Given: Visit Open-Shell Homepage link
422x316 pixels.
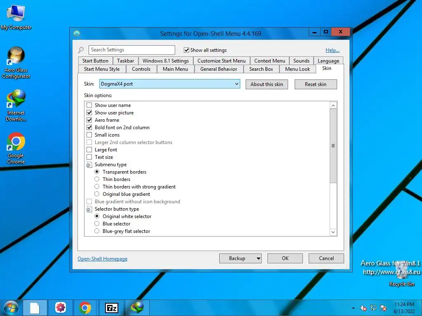Looking at the screenshot, I should pyautogui.click(x=103, y=259).
